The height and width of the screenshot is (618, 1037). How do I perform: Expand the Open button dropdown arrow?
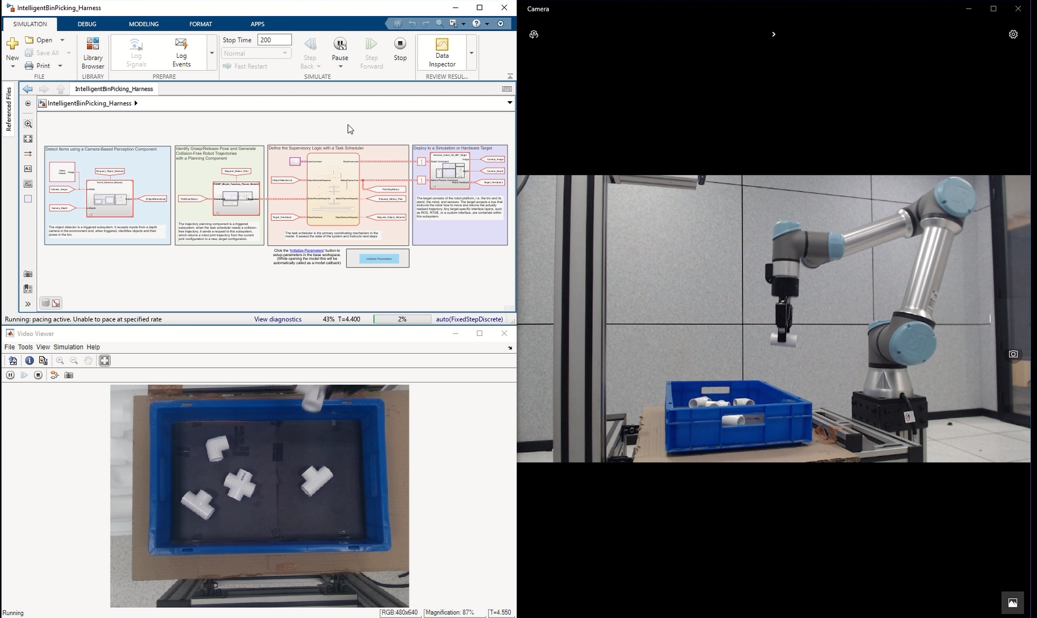point(62,40)
